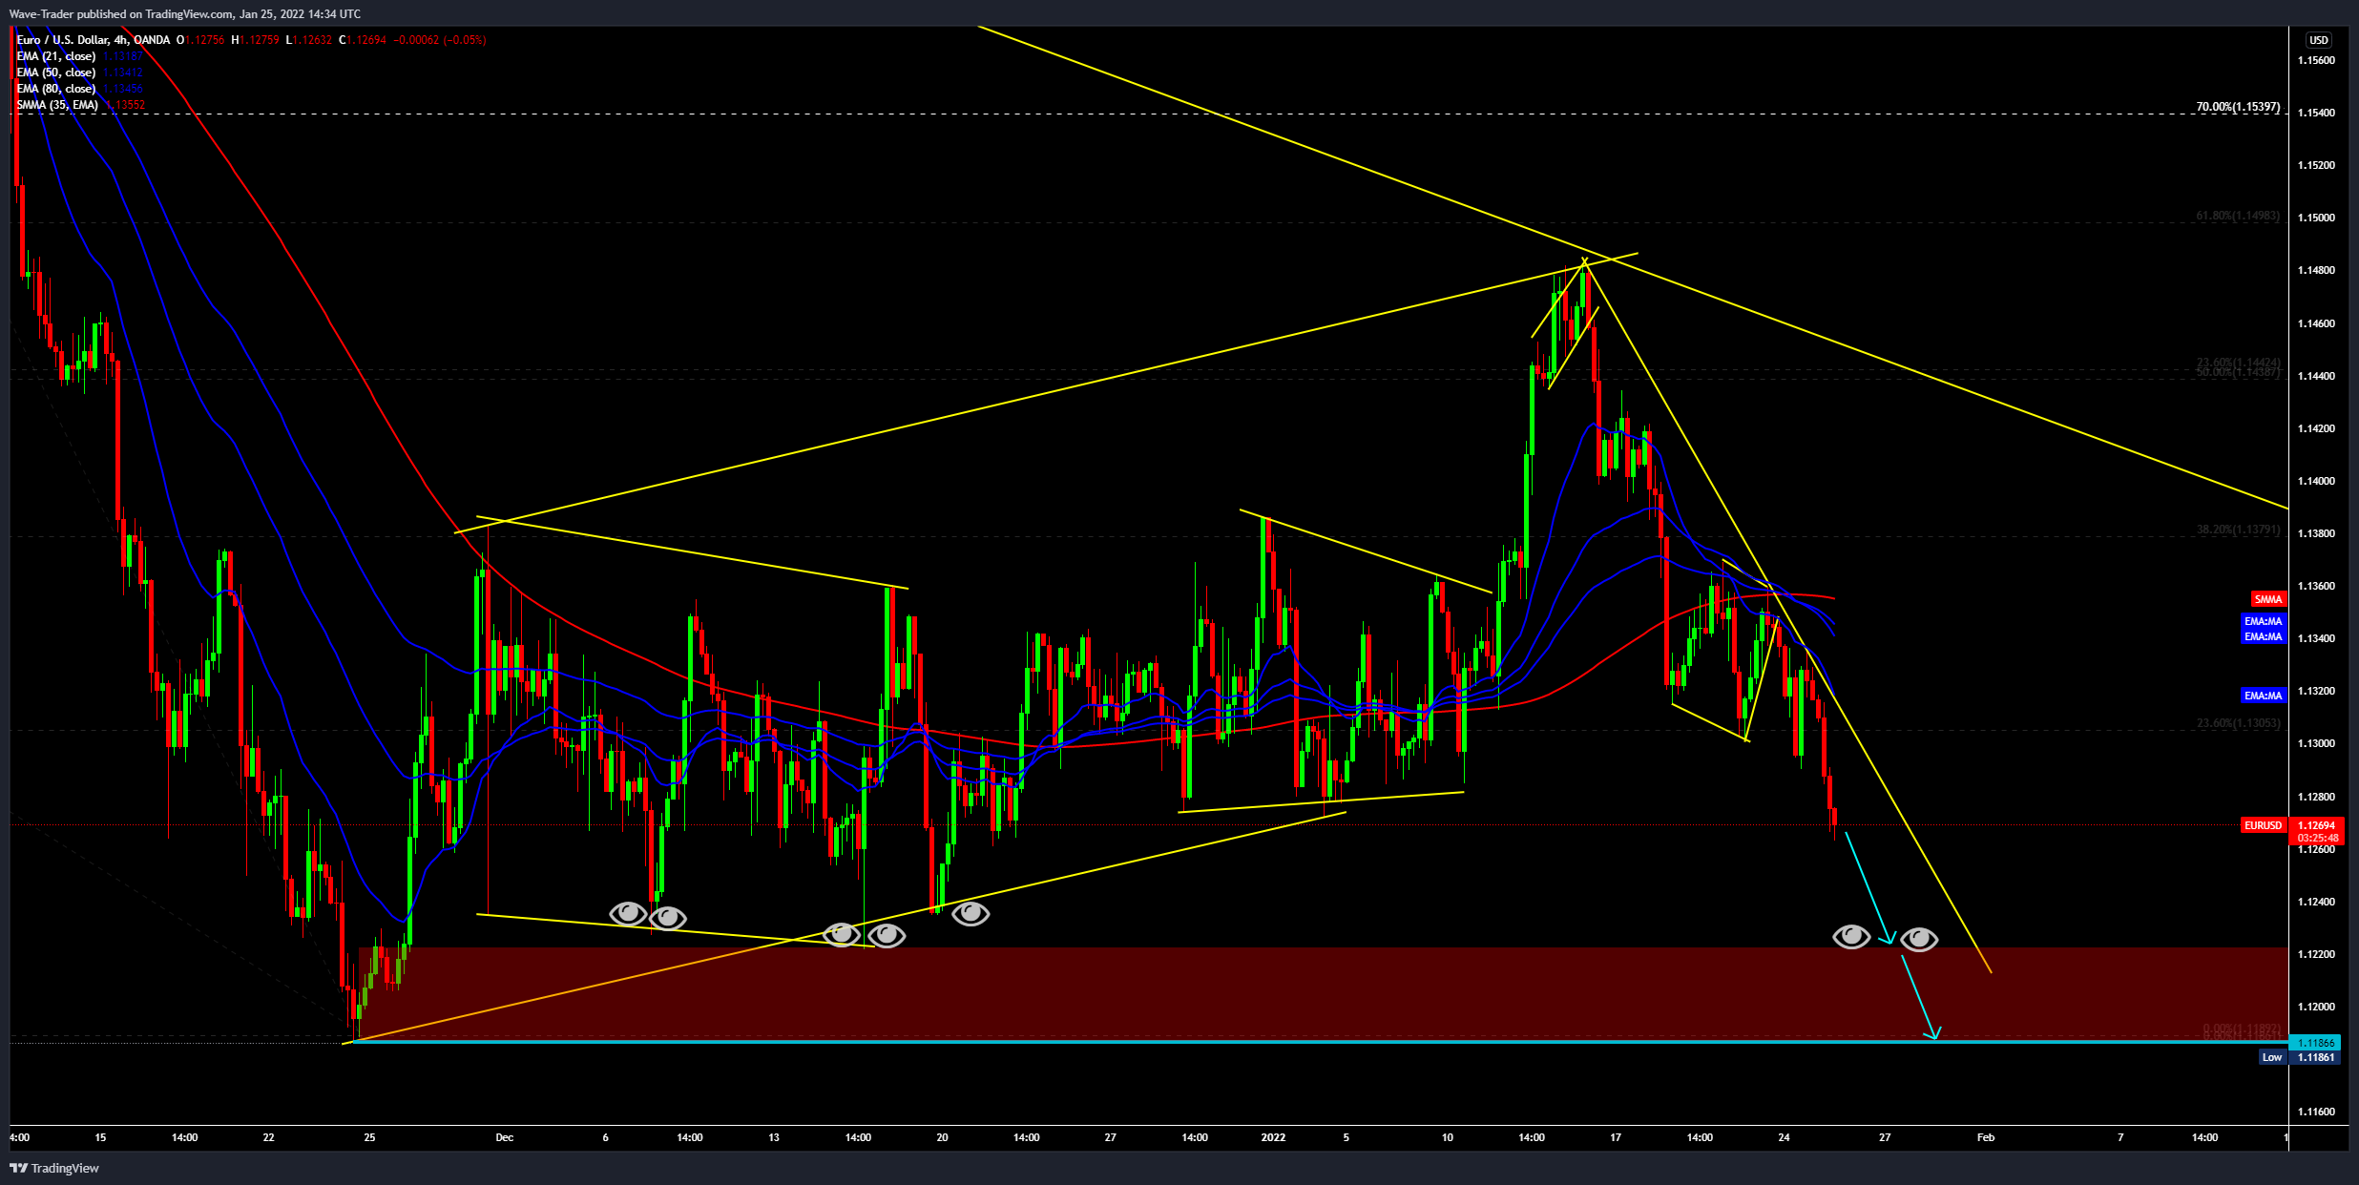The width and height of the screenshot is (2359, 1185).
Task: Select the cyan horizontal line at 1.11866
Action: tap(1321, 1042)
